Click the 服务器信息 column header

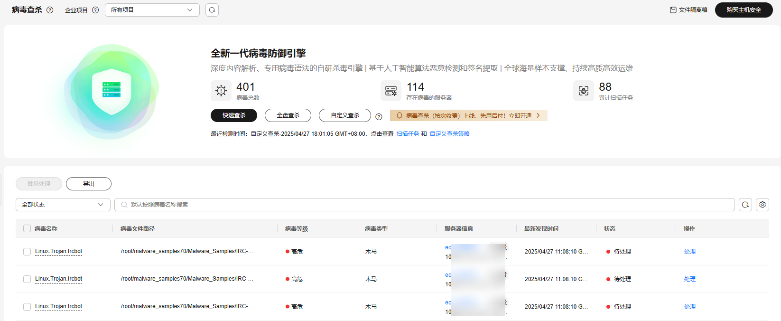point(459,229)
